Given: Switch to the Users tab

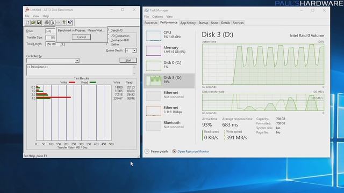Looking at the screenshot, I should click(x=214, y=23).
